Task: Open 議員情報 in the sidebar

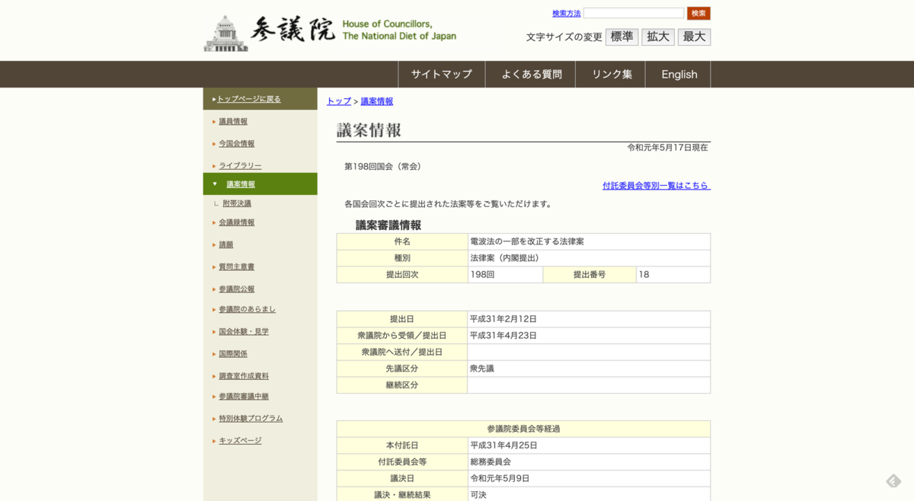Action: point(233,121)
